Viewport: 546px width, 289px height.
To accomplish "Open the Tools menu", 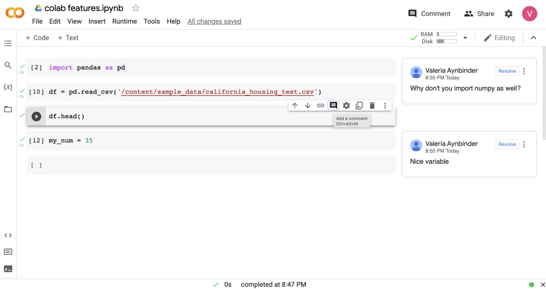I will [152, 21].
